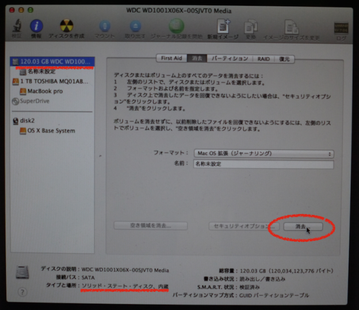Click the セキュリティオプション button
359x310 pixels.
click(x=244, y=226)
